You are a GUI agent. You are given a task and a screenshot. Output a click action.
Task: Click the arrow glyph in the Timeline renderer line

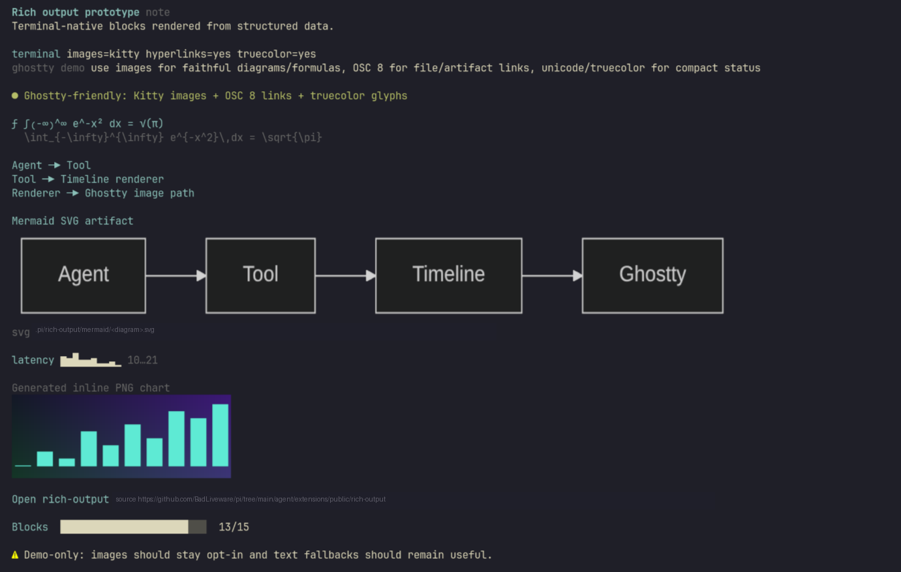tap(48, 179)
